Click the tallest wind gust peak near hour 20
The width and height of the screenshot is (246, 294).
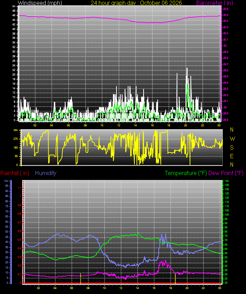(x=187, y=68)
